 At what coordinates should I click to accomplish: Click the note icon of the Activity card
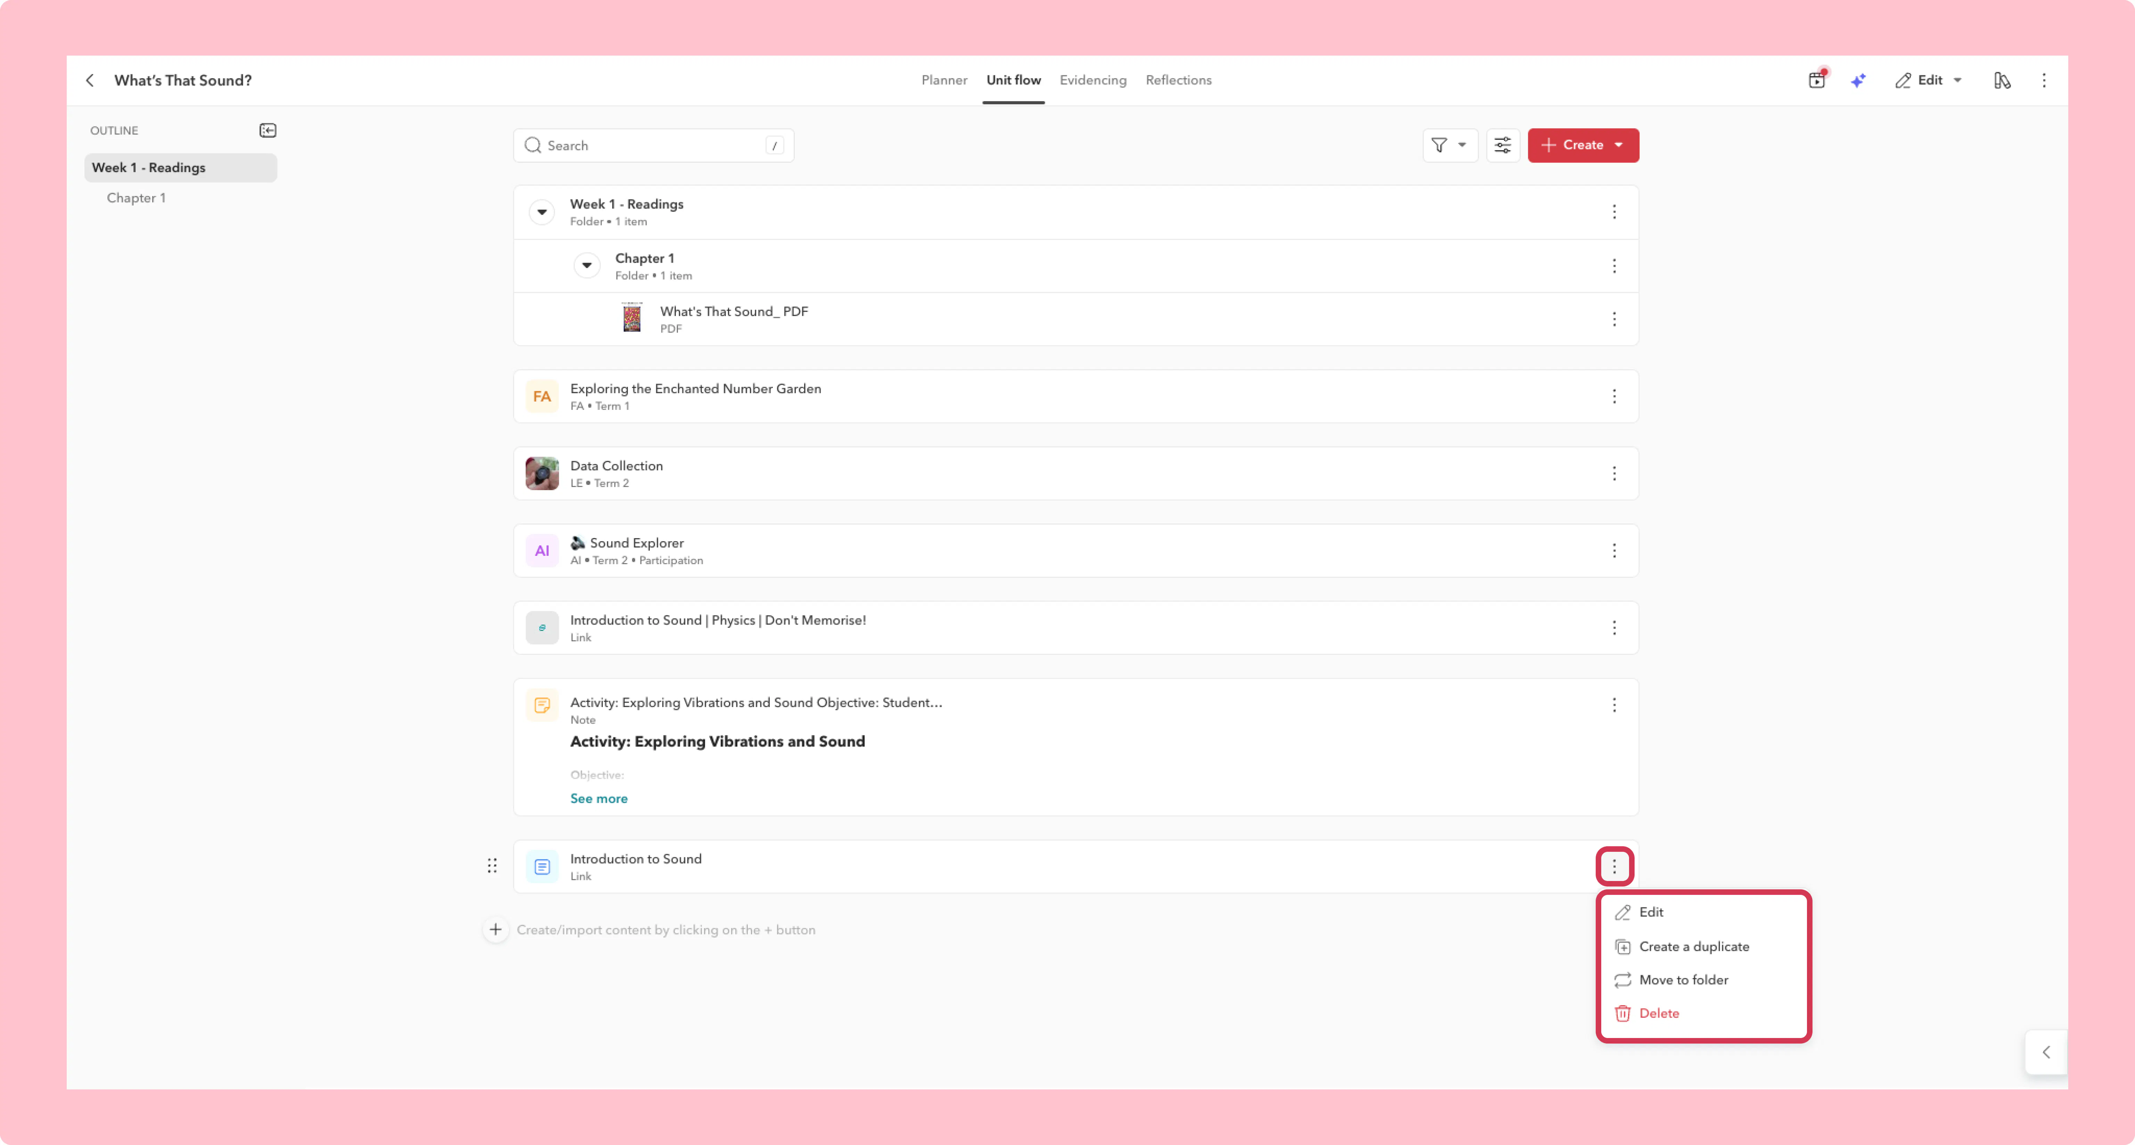(x=542, y=705)
